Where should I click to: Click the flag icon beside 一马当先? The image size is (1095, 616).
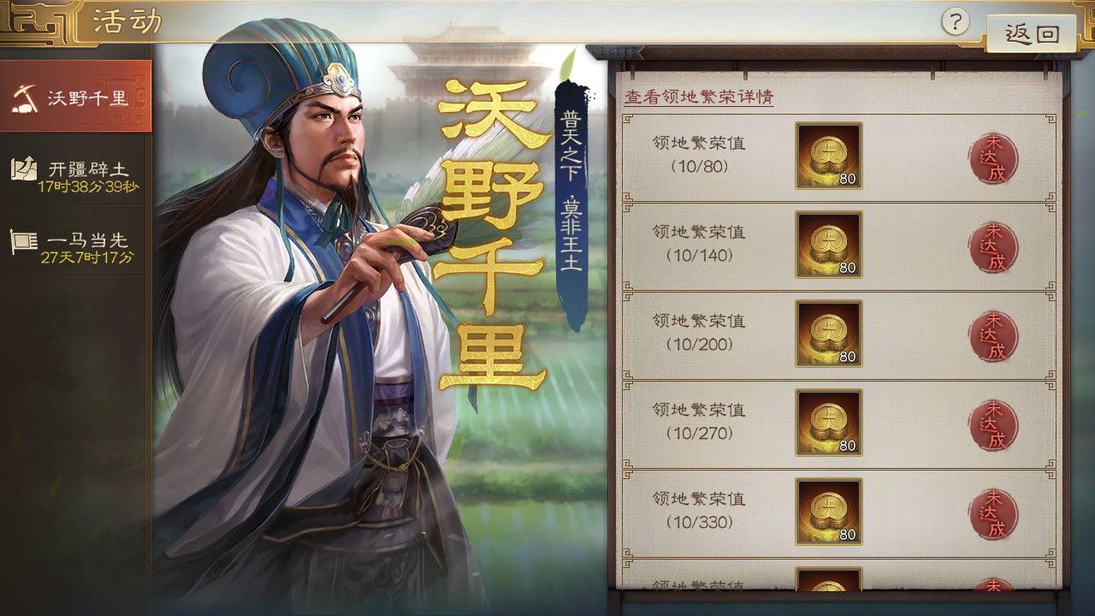(23, 241)
